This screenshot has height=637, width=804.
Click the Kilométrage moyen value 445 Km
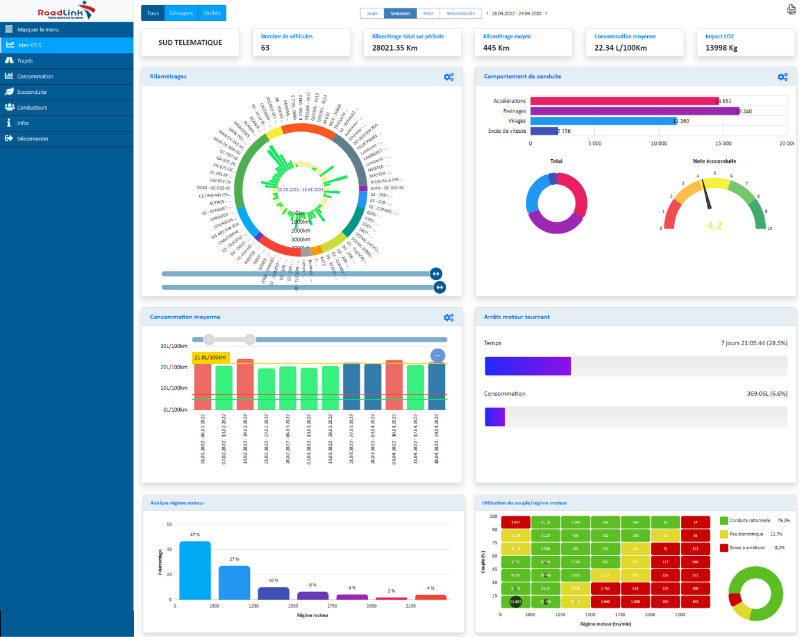click(496, 48)
